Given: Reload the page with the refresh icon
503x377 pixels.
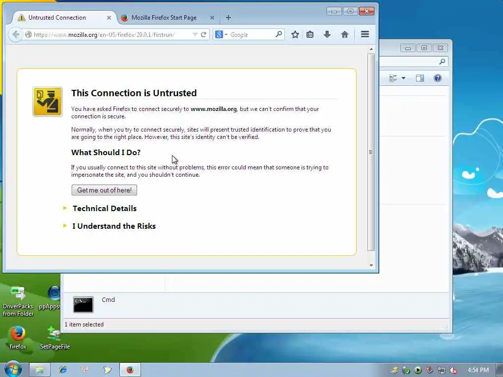Looking at the screenshot, I should coord(203,34).
